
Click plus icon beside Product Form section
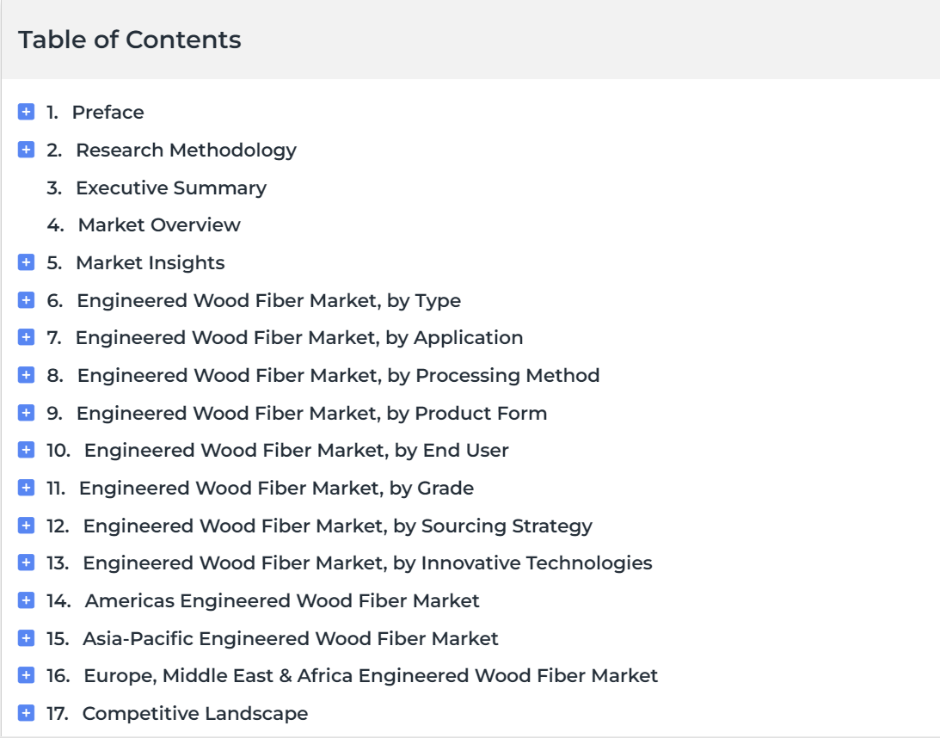point(26,413)
